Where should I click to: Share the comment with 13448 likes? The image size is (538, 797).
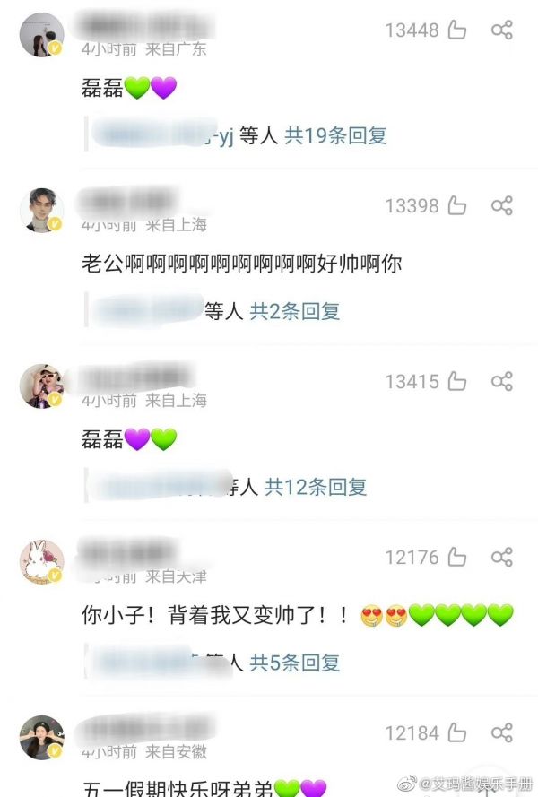click(502, 30)
